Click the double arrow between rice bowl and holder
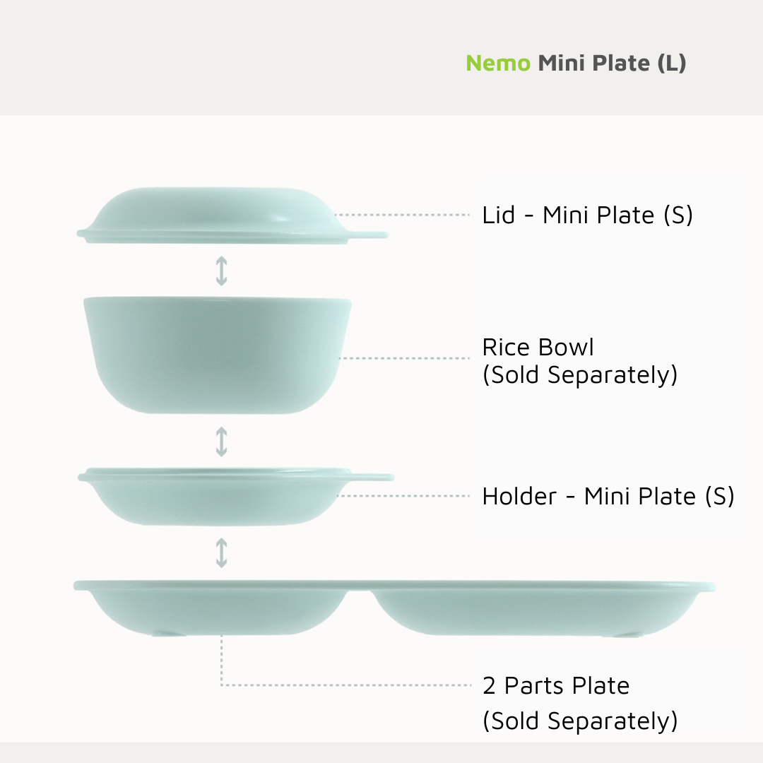 tap(221, 442)
